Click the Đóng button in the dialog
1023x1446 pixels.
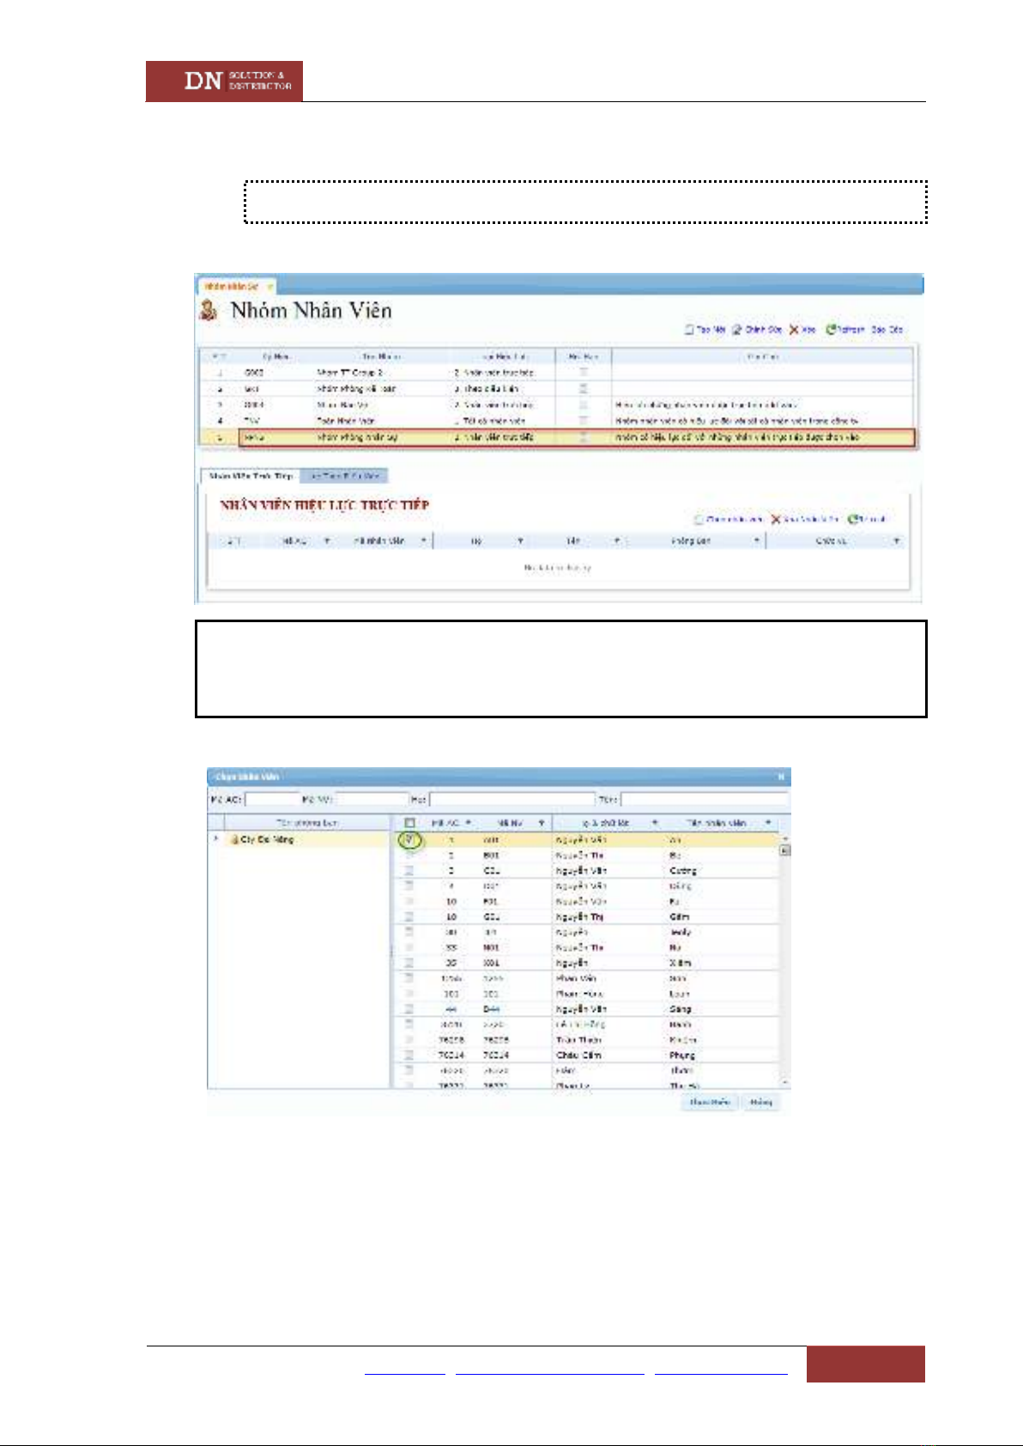tap(760, 1102)
